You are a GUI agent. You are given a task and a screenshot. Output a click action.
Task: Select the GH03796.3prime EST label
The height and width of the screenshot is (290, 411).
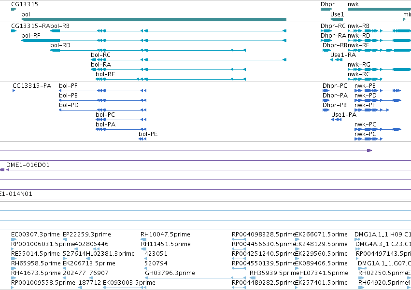(170, 273)
